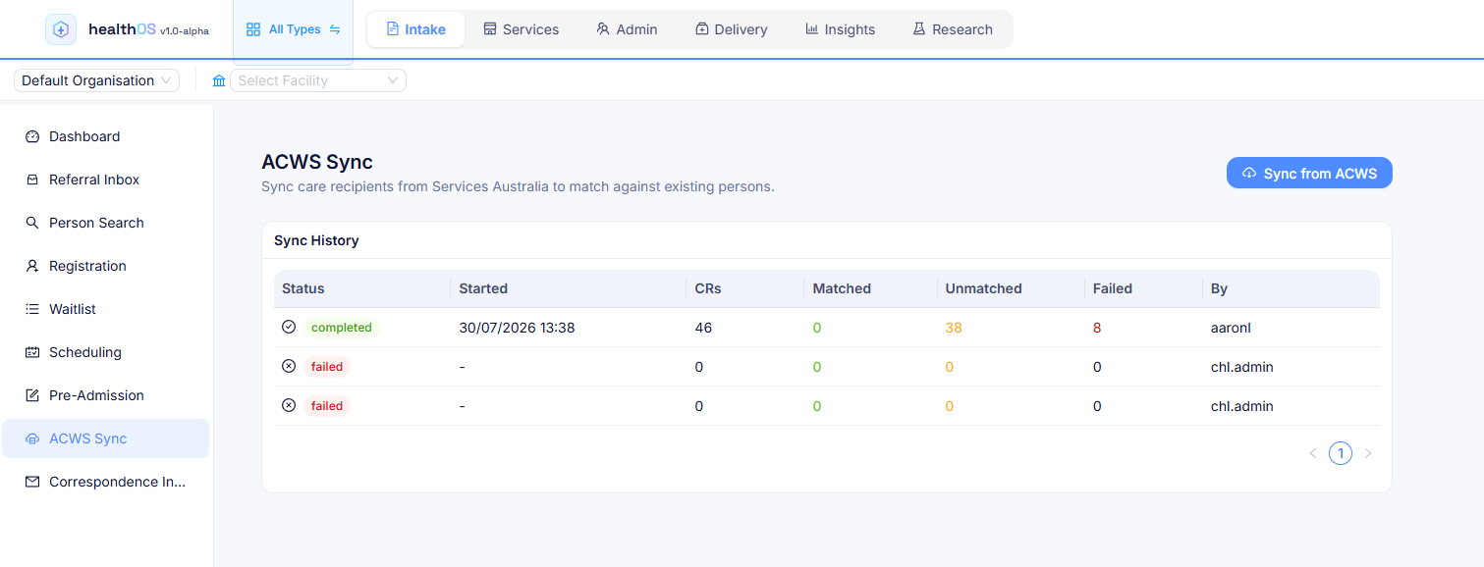
Task: Click the Unmatched value 38
Action: tap(954, 328)
